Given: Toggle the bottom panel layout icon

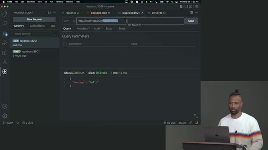Looking at the screenshot, I should tap(186, 7).
